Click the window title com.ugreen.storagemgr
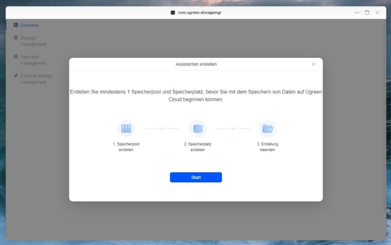 point(200,12)
